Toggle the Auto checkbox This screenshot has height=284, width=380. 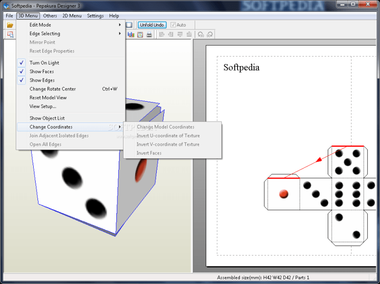(173, 25)
